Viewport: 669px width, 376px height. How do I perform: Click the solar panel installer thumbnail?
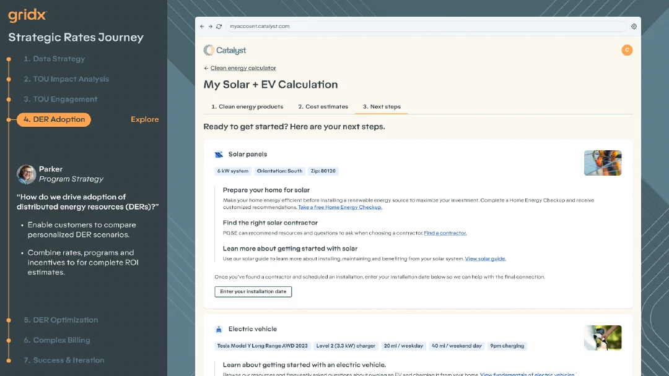(x=603, y=163)
